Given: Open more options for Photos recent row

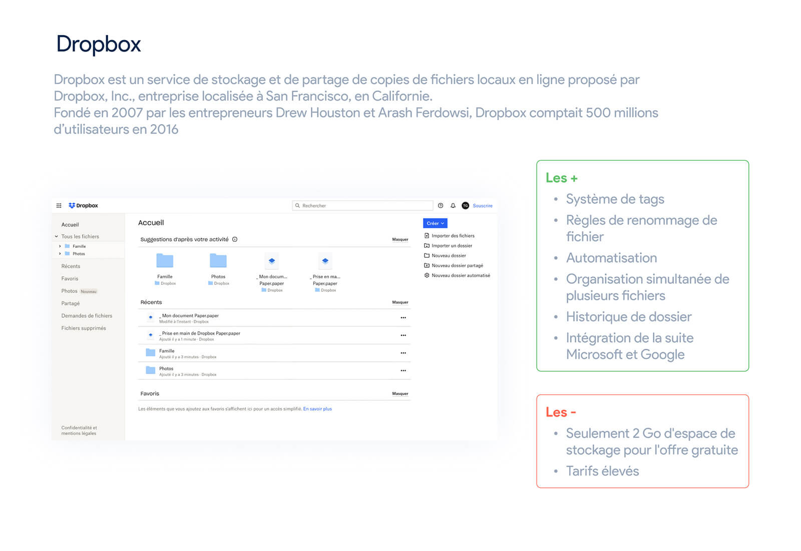Looking at the screenshot, I should point(403,371).
